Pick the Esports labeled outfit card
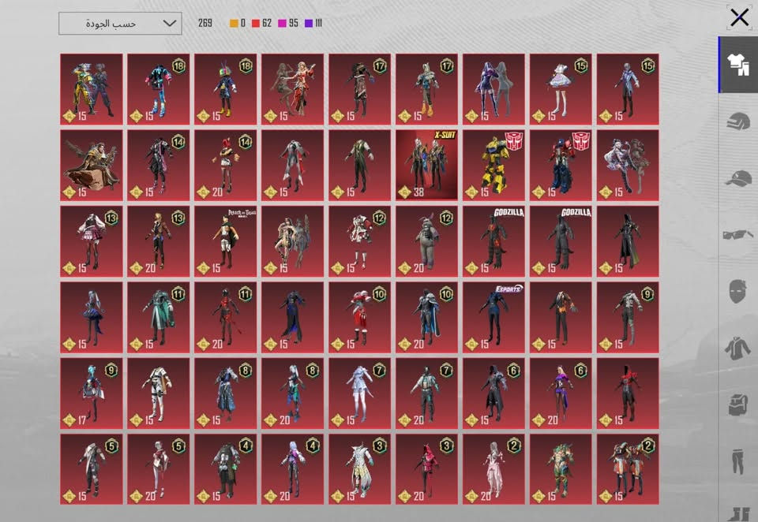758x522 pixels. pos(493,317)
